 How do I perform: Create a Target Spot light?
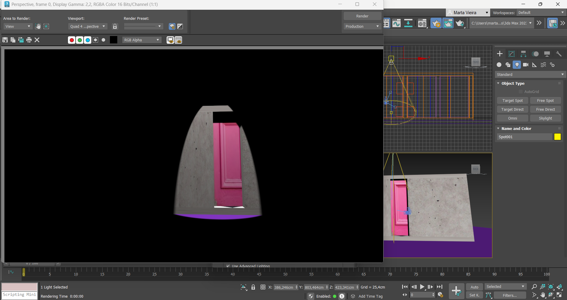click(x=512, y=101)
